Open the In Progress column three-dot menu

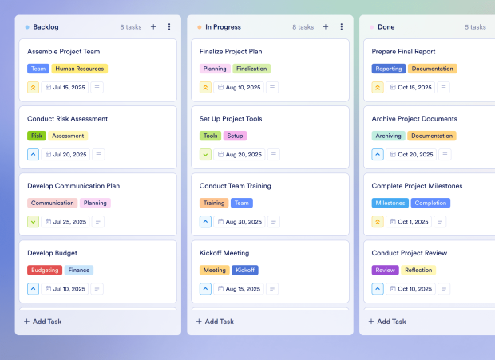341,27
